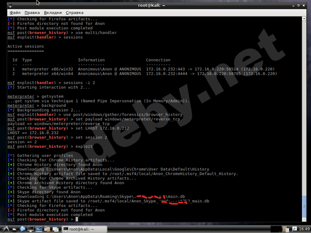311x233 pixels.
Task: Click the 'Connection' column header
Action: [158, 60]
